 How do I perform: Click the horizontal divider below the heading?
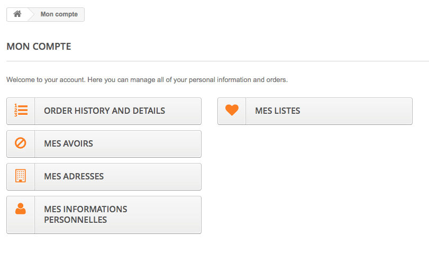click(217, 61)
